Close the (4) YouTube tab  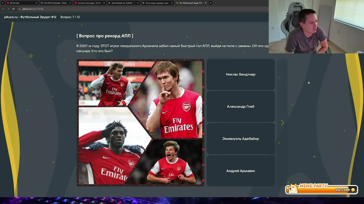pos(36,3)
